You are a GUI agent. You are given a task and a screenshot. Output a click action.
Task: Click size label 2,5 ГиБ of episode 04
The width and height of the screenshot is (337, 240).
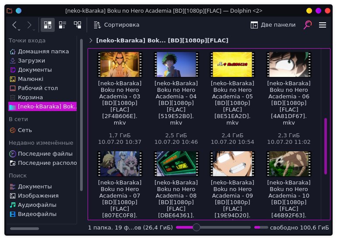click(x=176, y=136)
